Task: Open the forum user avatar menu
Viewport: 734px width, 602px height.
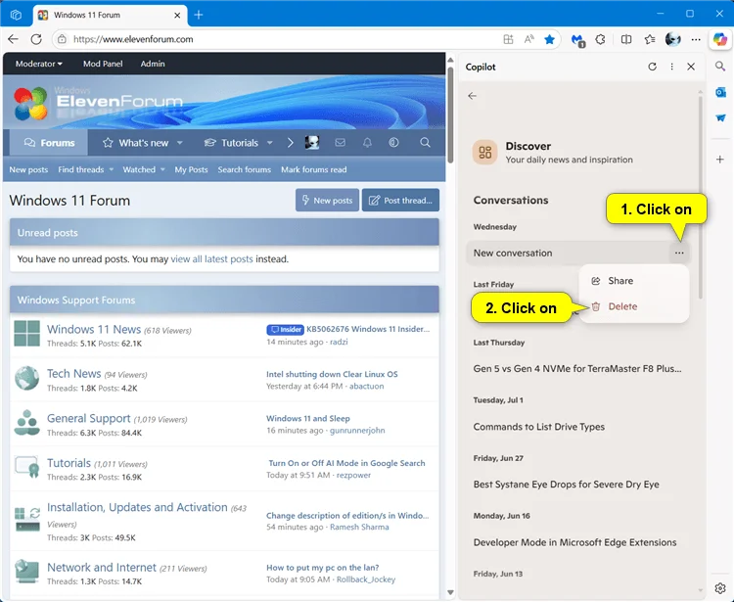Action: [x=312, y=142]
